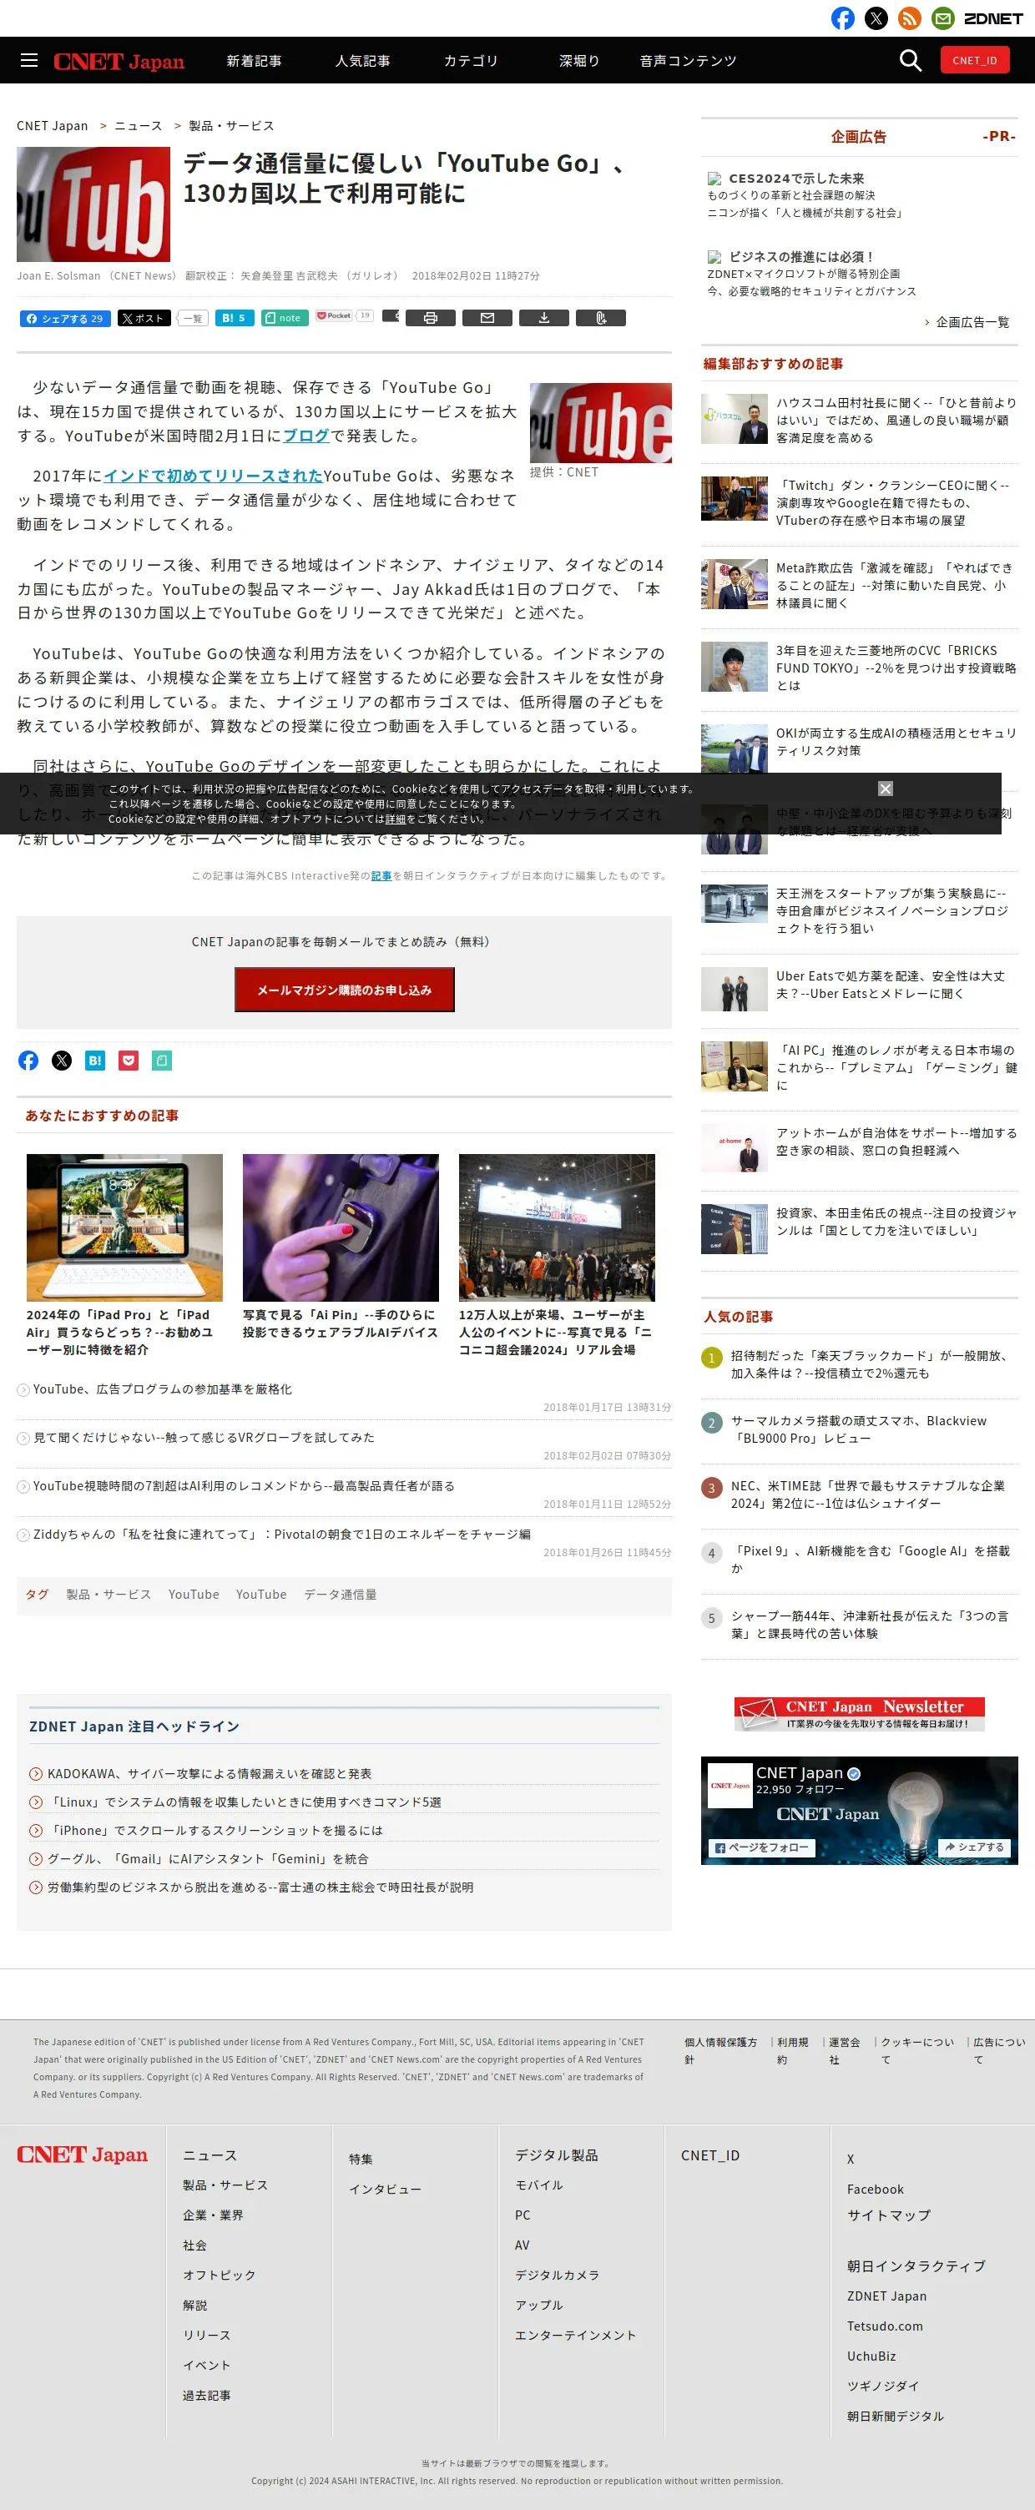Open the hamburger menu icon
1035x2510 pixels.
29,60
